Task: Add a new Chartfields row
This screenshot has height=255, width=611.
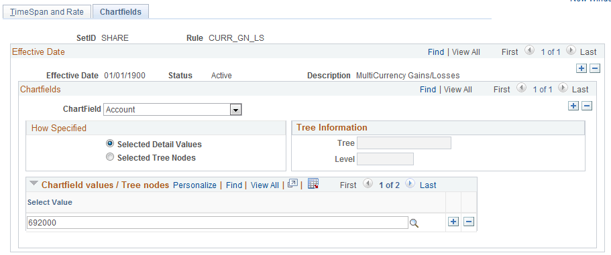Action: click(573, 106)
